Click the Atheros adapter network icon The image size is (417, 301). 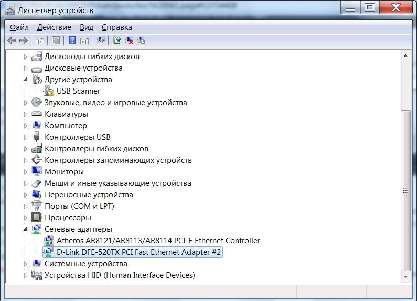49,240
